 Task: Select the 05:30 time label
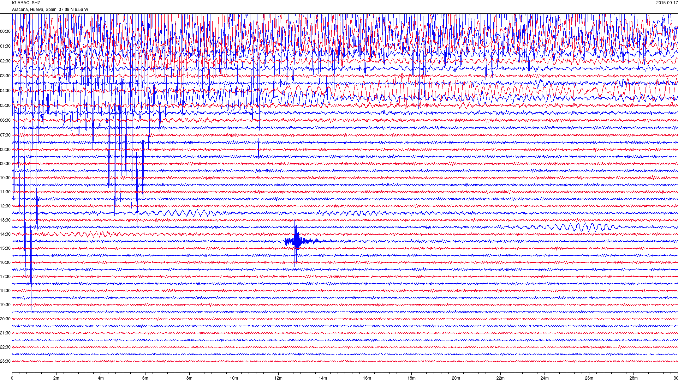tap(5, 105)
